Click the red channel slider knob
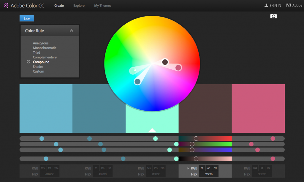Screen dimensions: 304x182 point(196,138)
